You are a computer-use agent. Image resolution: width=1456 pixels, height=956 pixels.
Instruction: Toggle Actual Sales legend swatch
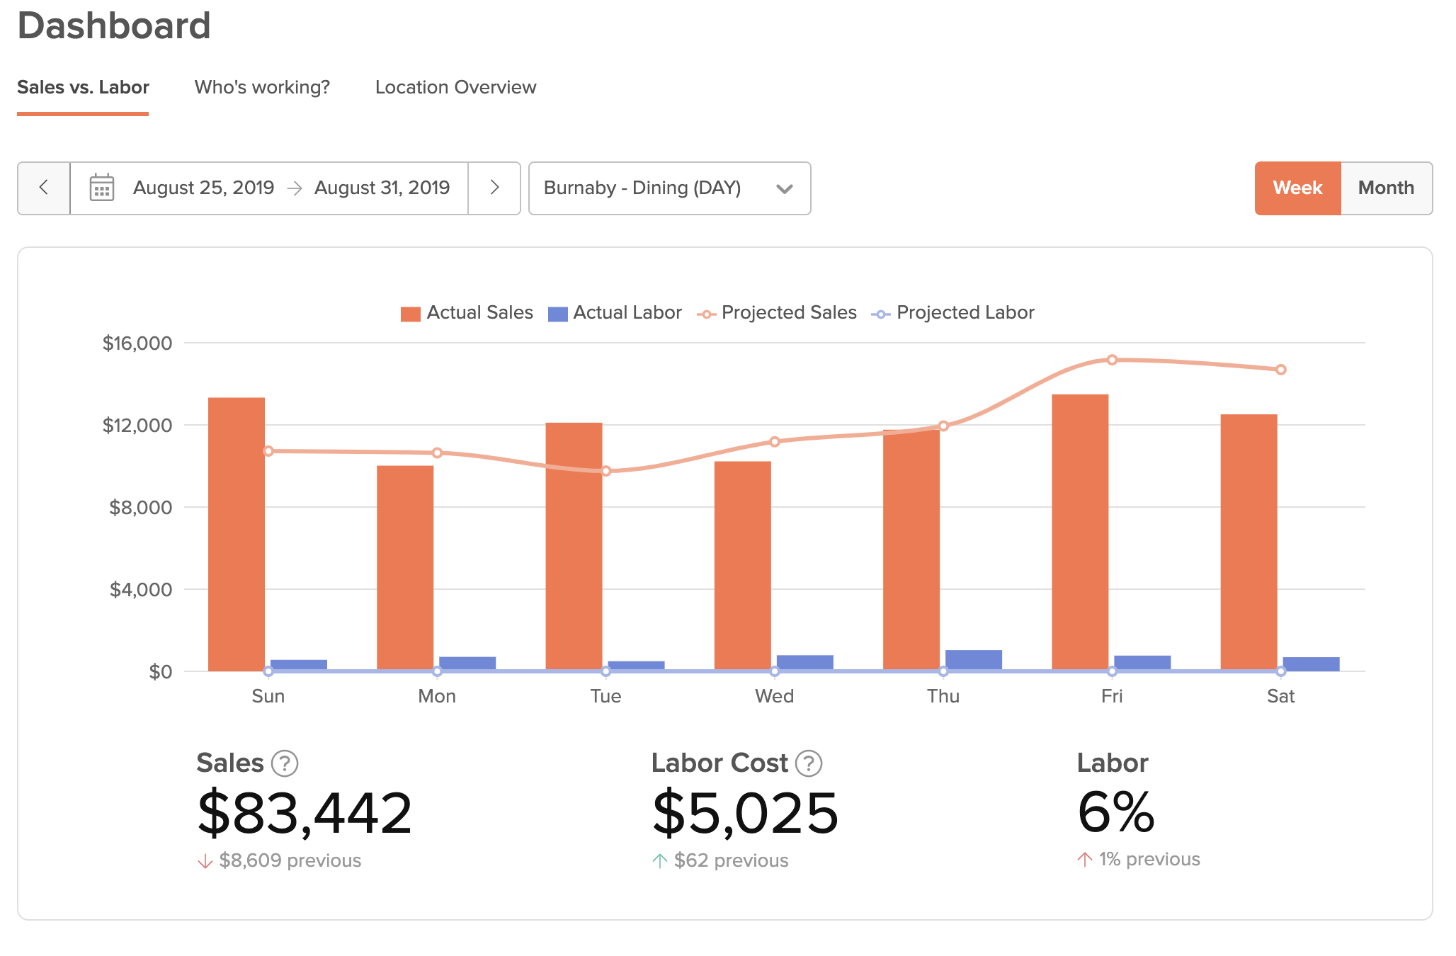(x=411, y=314)
